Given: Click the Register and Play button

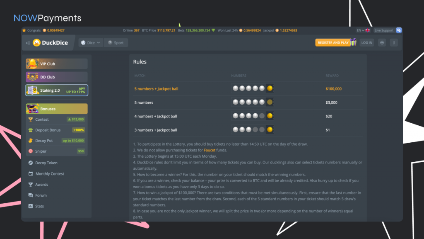Looking at the screenshot, I should (333, 43).
